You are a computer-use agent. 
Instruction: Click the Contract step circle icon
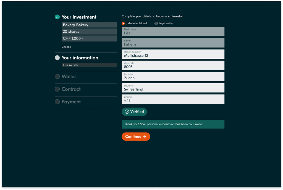point(57,89)
